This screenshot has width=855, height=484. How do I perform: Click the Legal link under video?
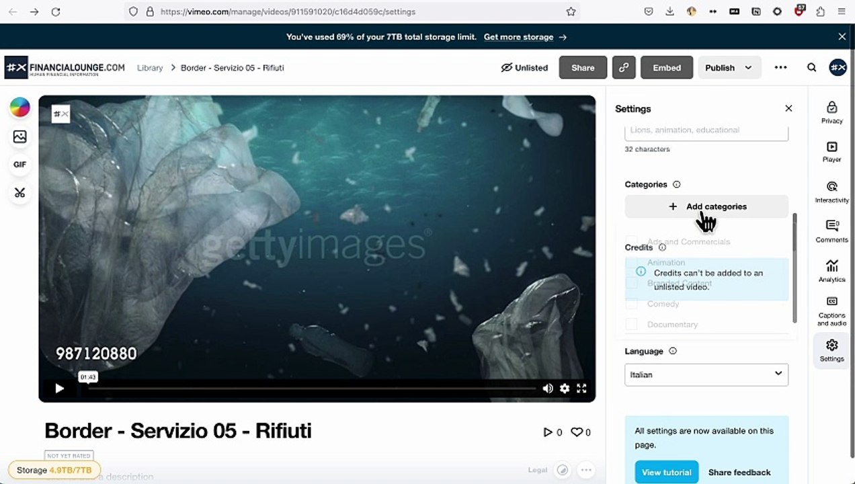pyautogui.click(x=538, y=470)
